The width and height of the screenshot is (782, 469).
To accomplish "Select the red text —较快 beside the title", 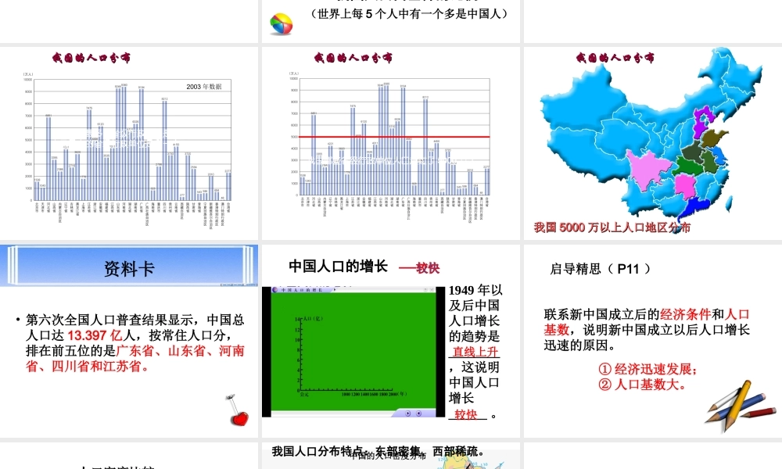I will (419, 268).
